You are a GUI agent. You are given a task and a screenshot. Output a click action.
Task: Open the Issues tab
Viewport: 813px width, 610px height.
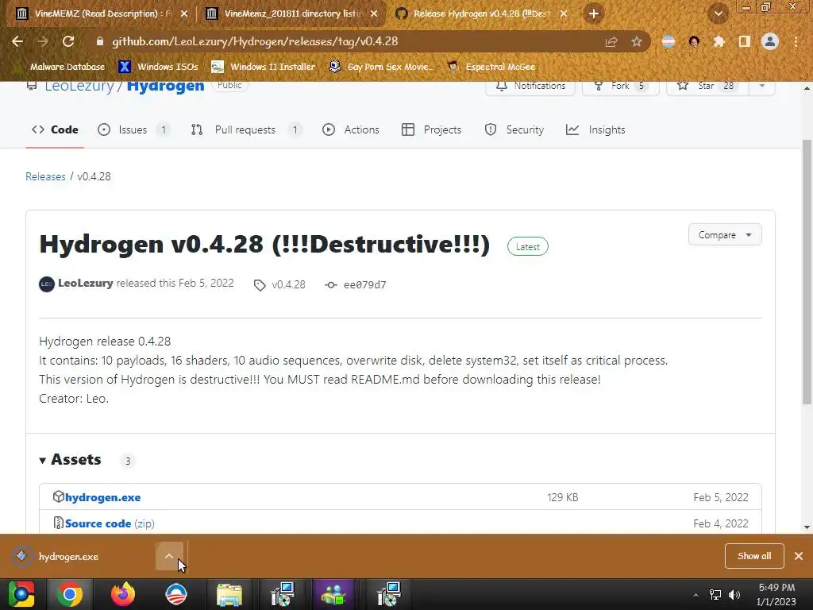point(133,129)
